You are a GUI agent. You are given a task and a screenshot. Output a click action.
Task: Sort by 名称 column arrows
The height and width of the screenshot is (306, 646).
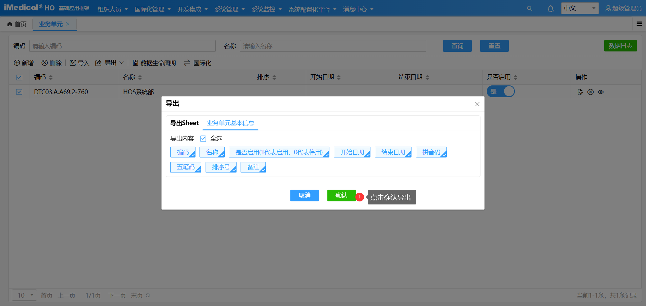pos(140,77)
